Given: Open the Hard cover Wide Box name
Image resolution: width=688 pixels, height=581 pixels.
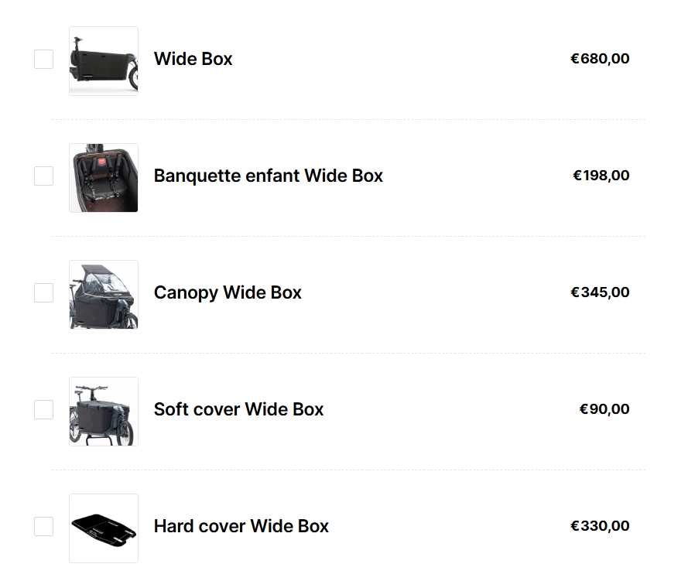Looking at the screenshot, I should [x=241, y=526].
